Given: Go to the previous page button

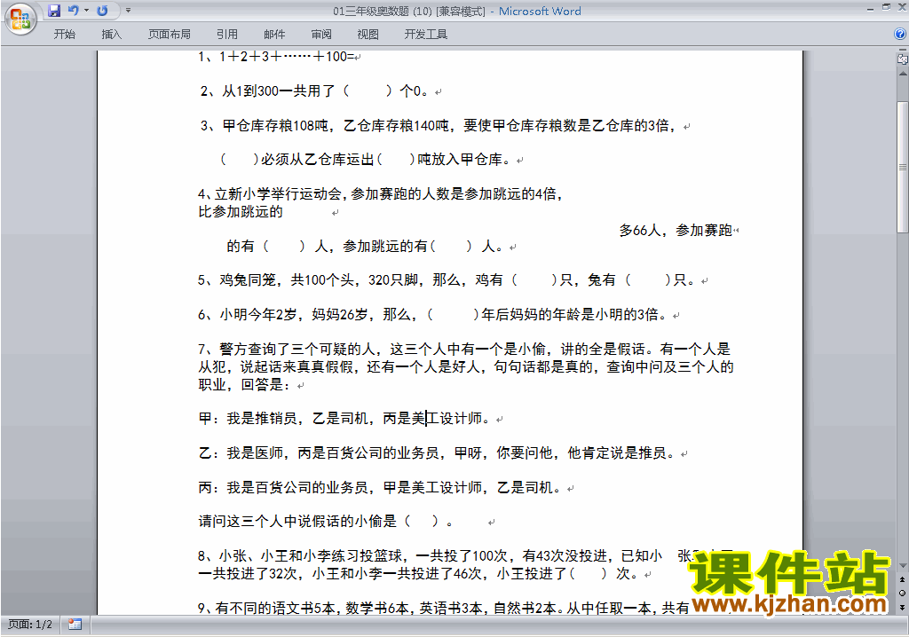Looking at the screenshot, I should pos(902,579).
